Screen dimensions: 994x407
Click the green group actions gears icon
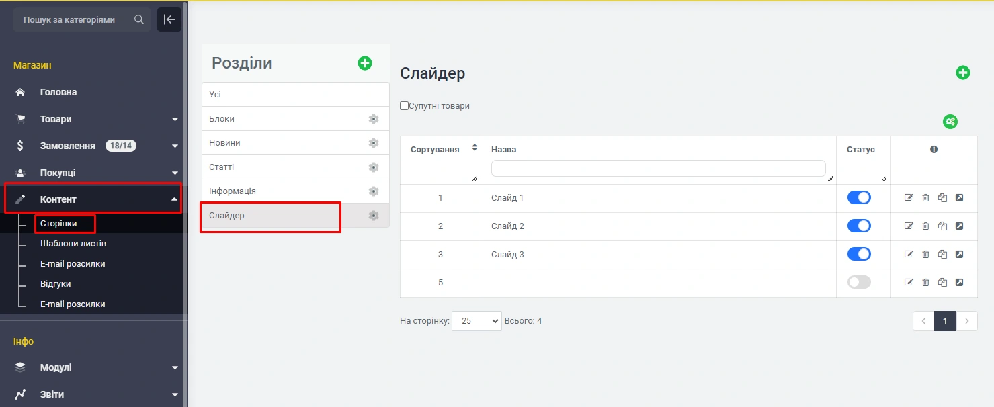click(x=950, y=122)
